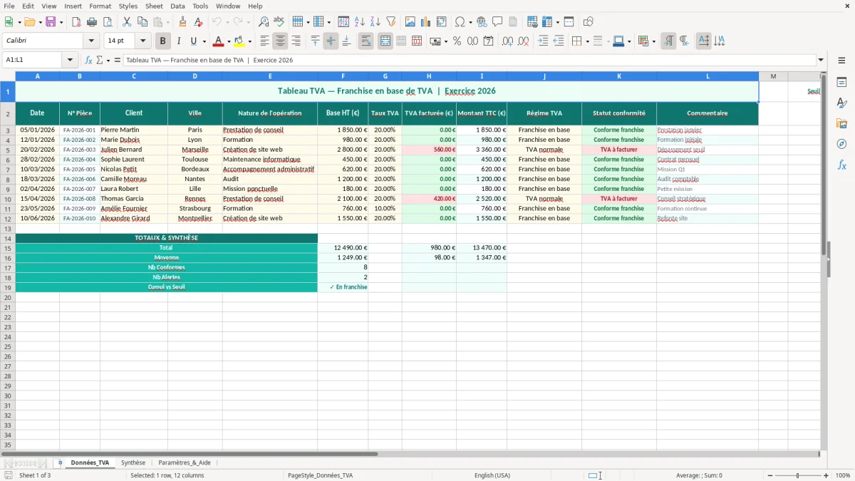
Task: Zoom out with the minus button
Action: click(x=769, y=475)
